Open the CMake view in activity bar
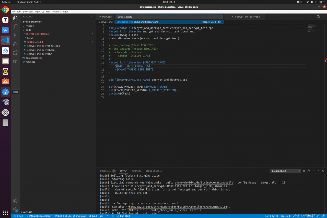This screenshot has height=218, width=327. pos(15,61)
